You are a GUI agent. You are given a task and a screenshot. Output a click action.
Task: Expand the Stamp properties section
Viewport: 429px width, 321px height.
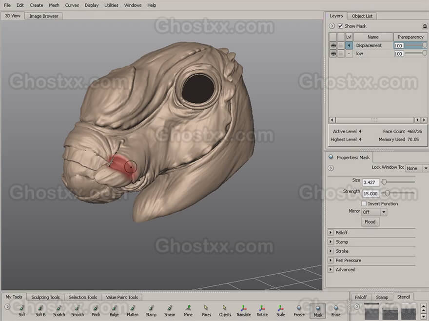tap(331, 242)
